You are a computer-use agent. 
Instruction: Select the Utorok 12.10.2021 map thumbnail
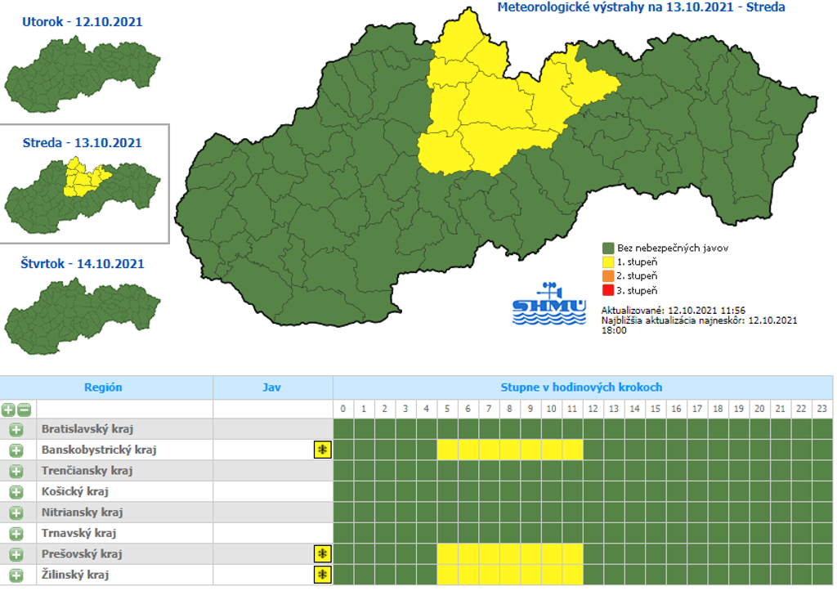point(82,72)
